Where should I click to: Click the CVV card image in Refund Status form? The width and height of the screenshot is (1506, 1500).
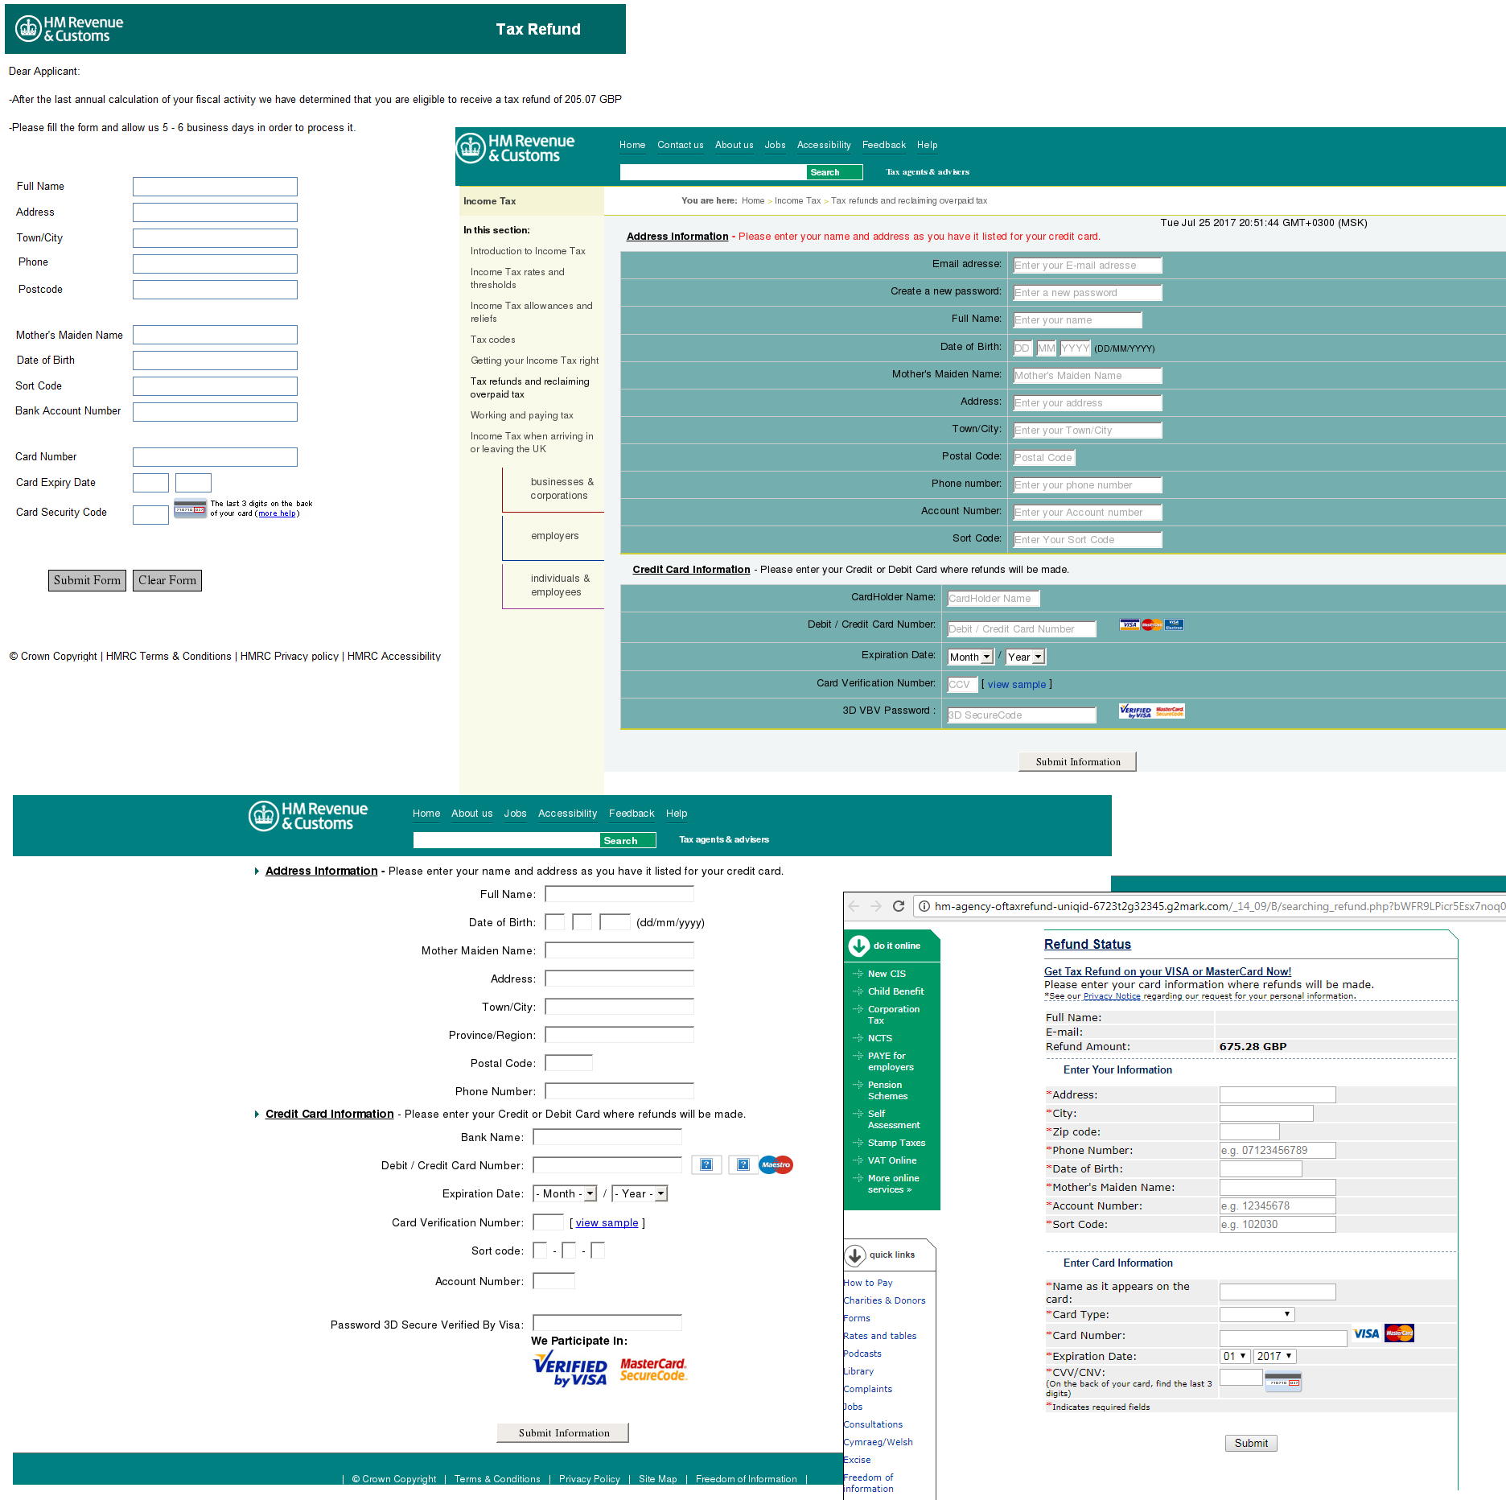1283,1382
